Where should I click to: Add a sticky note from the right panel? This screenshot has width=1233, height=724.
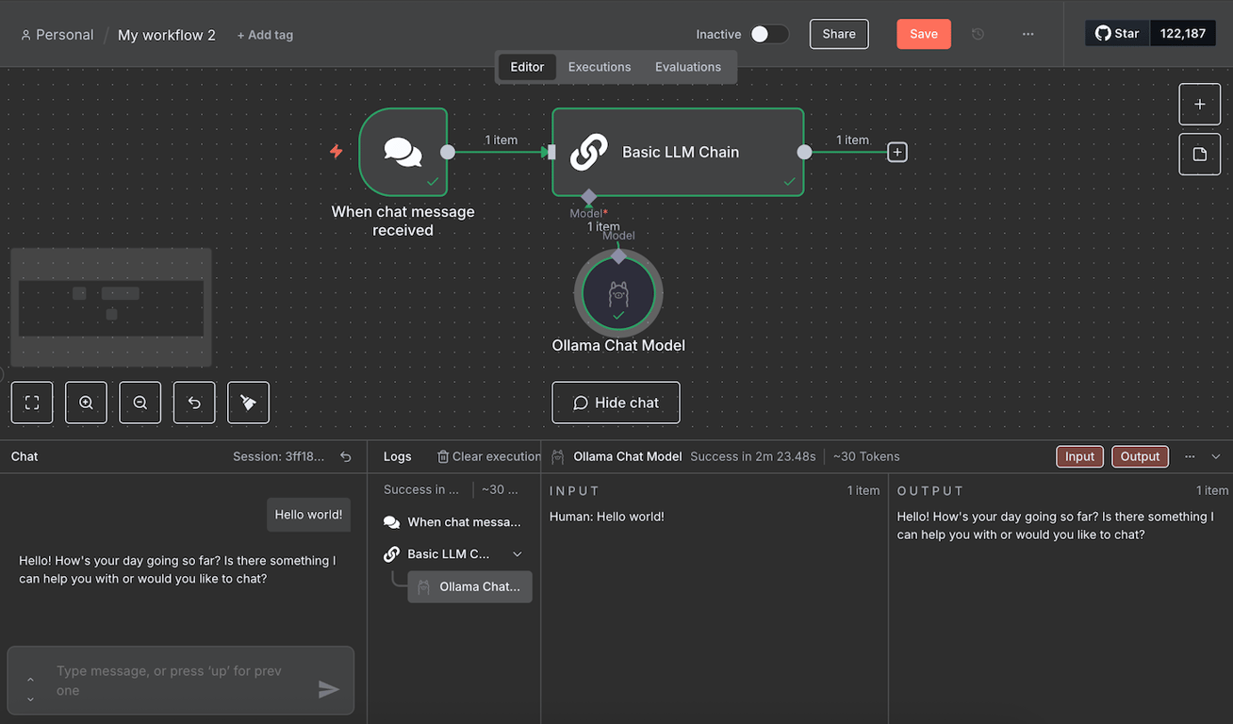[x=1199, y=154]
